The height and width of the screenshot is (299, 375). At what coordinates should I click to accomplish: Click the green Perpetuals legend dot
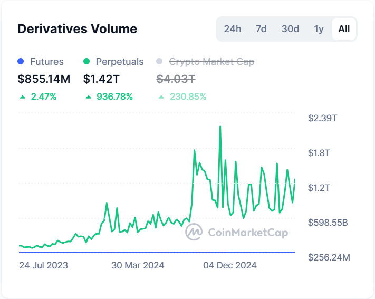pyautogui.click(x=87, y=62)
